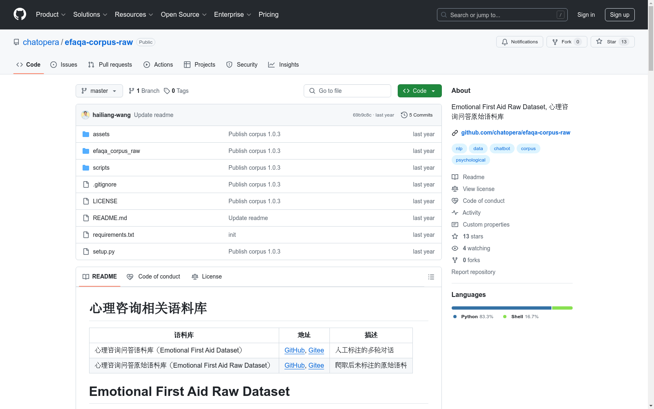View the 1 Branch link

pyautogui.click(x=144, y=91)
